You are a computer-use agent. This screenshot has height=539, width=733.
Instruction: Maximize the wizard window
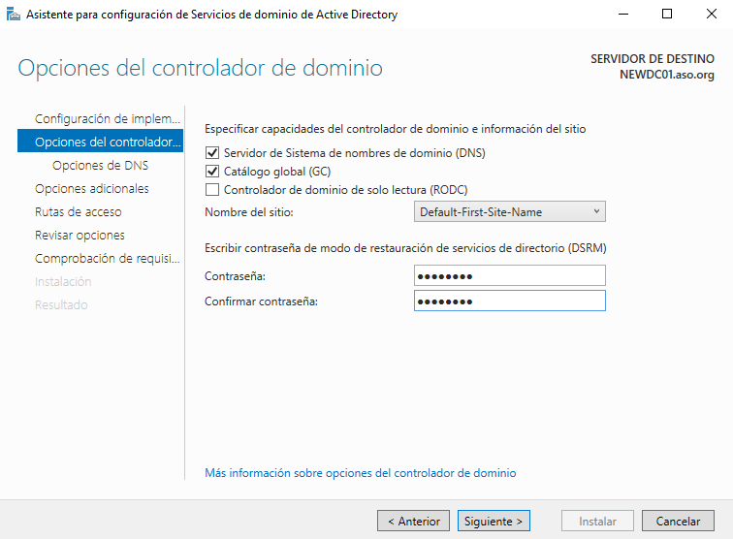tap(667, 15)
